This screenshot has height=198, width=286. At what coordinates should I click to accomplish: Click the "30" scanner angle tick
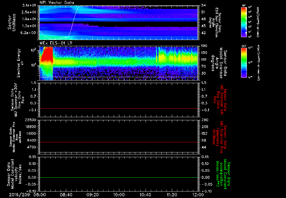click(204, 73)
